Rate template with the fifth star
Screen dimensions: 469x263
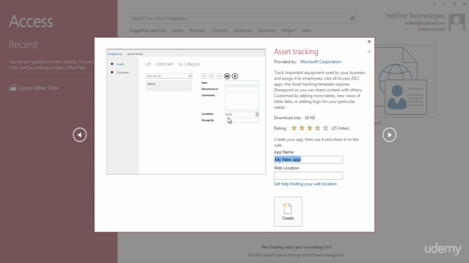tap(325, 129)
